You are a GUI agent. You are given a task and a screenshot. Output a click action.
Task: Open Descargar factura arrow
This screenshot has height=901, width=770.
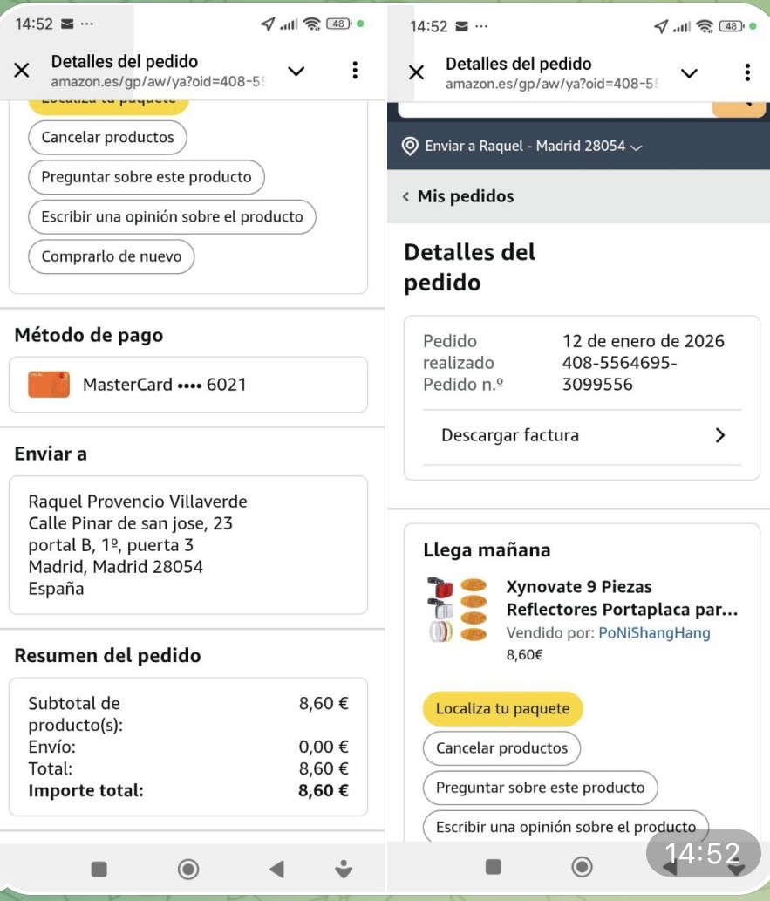click(x=719, y=435)
